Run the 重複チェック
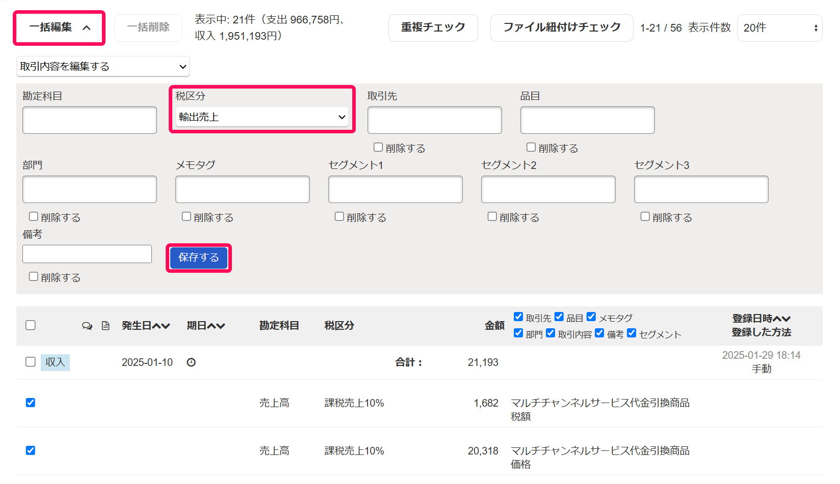Image resolution: width=840 pixels, height=484 pixels. click(433, 27)
